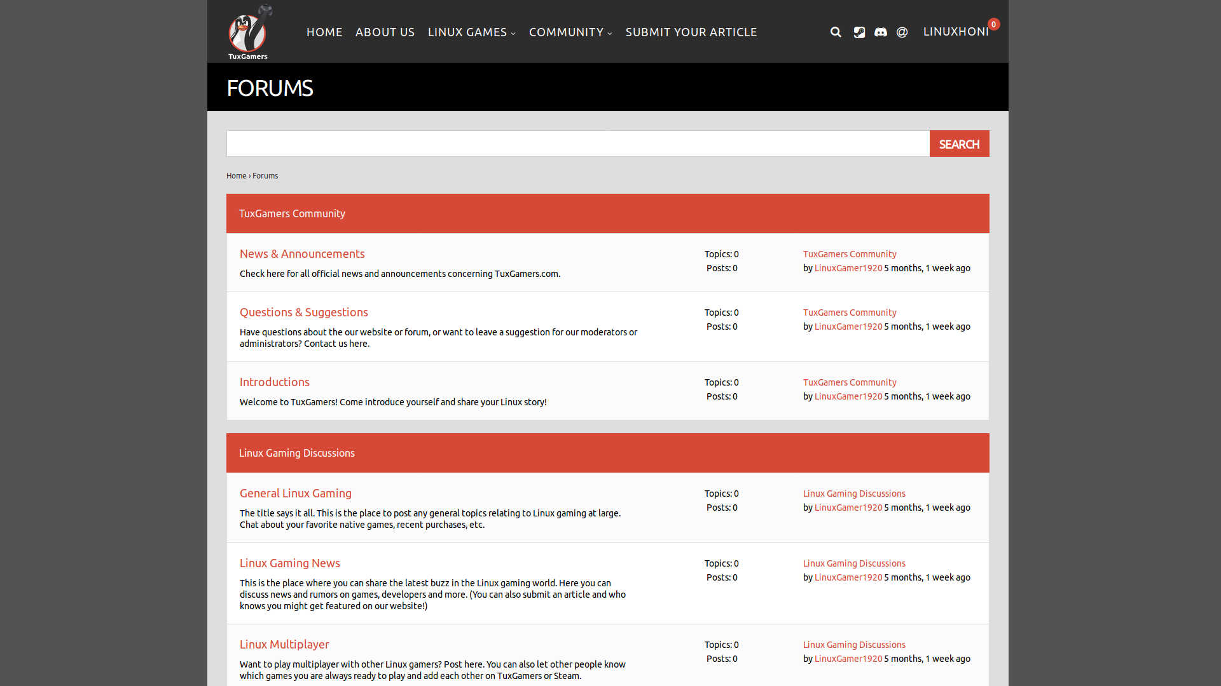Click the @ email contact icon
This screenshot has width=1221, height=686.
pos(902,32)
